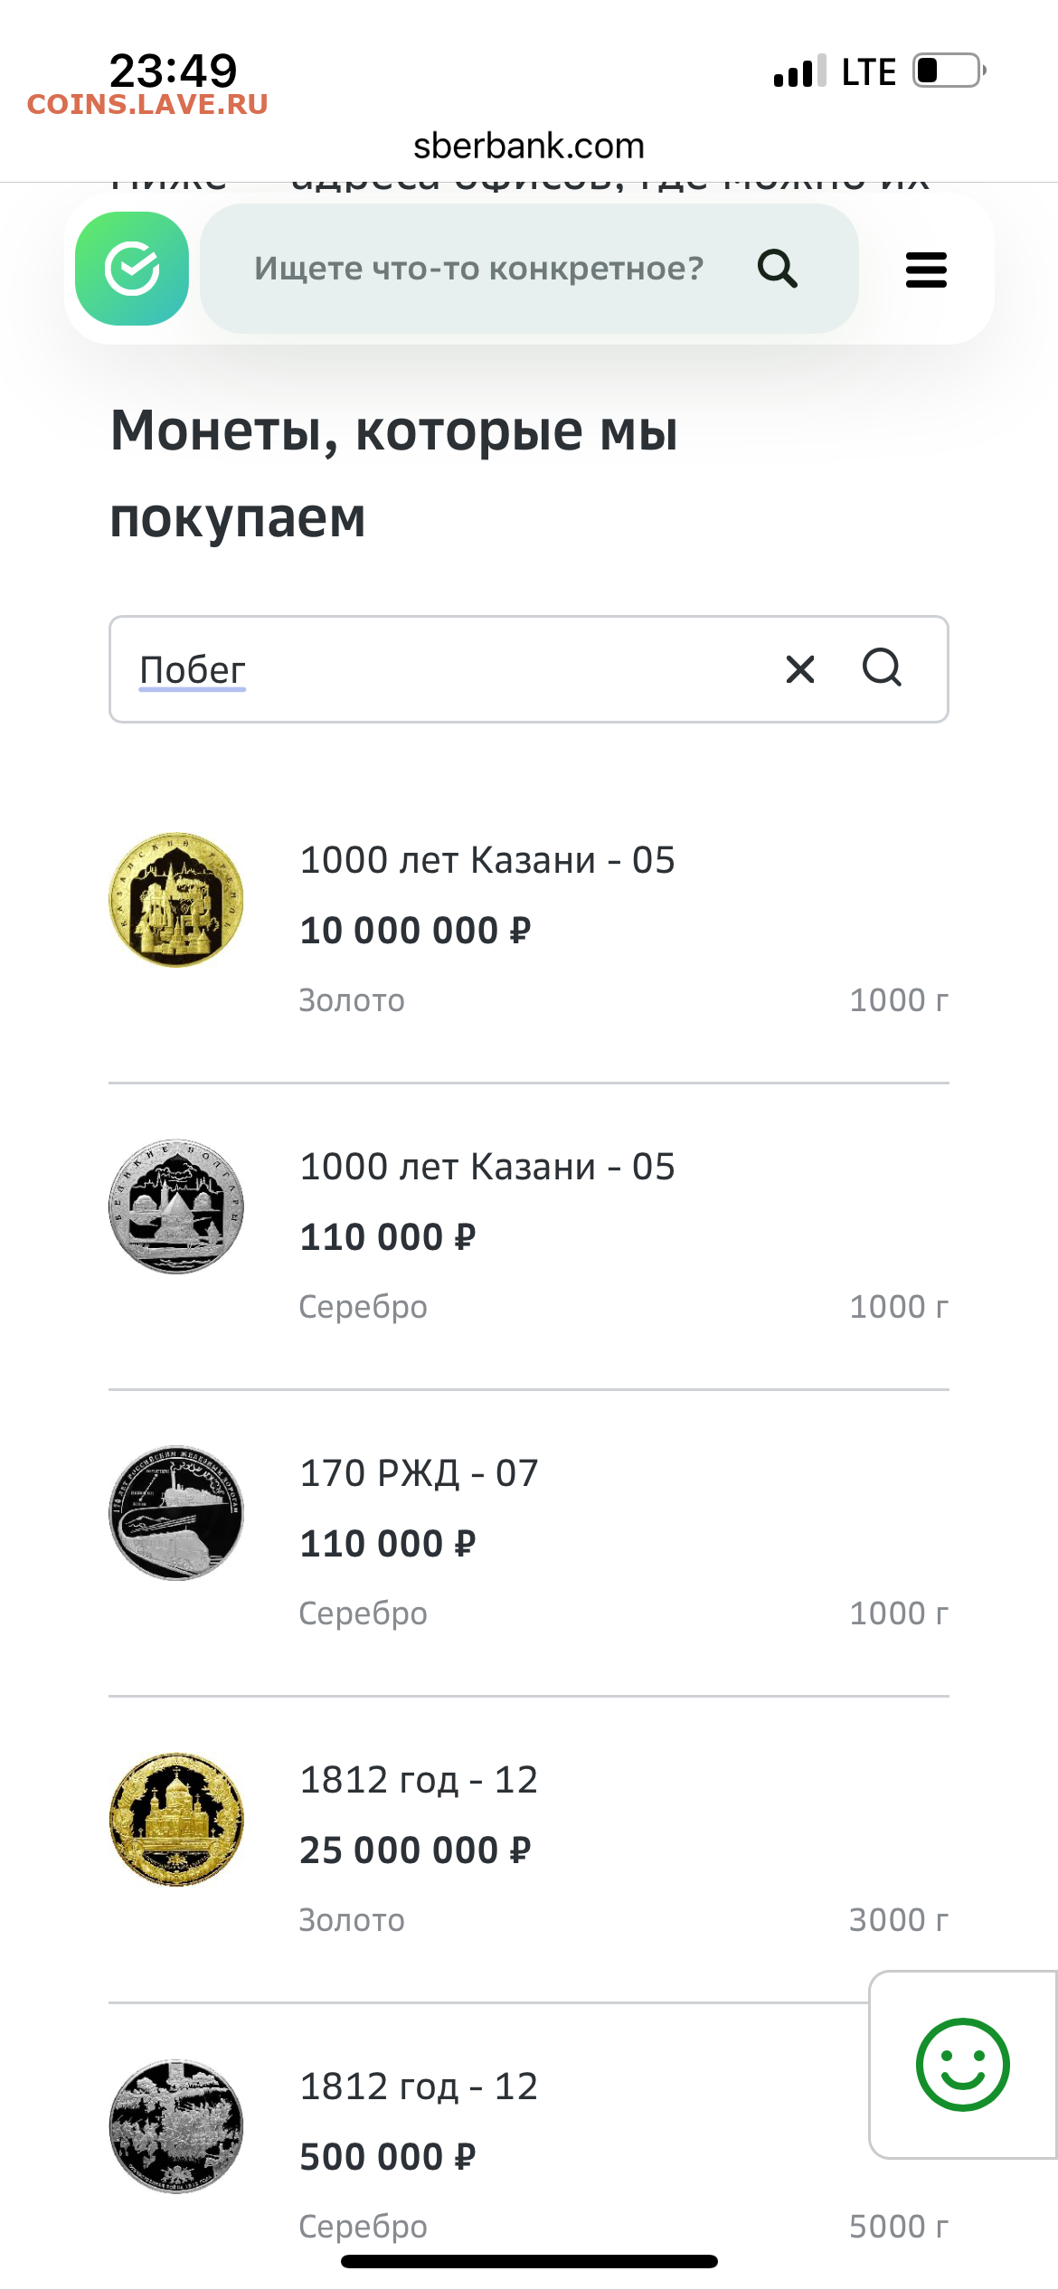
Task: Tap the coin search magnifier icon
Action: [x=882, y=668]
